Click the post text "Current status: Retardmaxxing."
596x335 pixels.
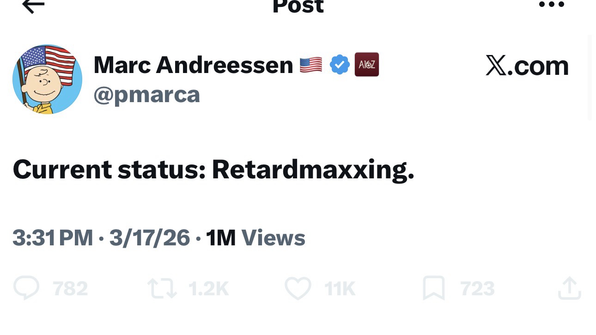coord(213,170)
